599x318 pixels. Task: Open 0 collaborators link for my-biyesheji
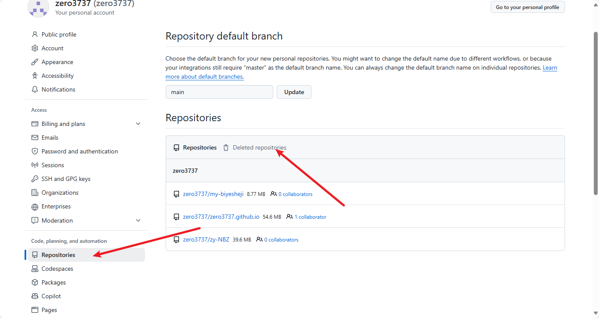point(295,194)
